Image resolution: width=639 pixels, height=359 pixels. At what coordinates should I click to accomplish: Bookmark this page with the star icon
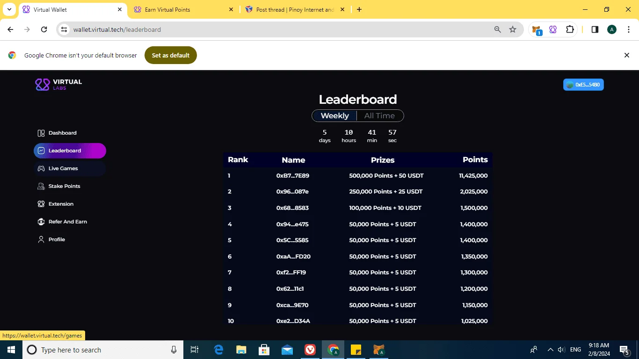point(513,29)
